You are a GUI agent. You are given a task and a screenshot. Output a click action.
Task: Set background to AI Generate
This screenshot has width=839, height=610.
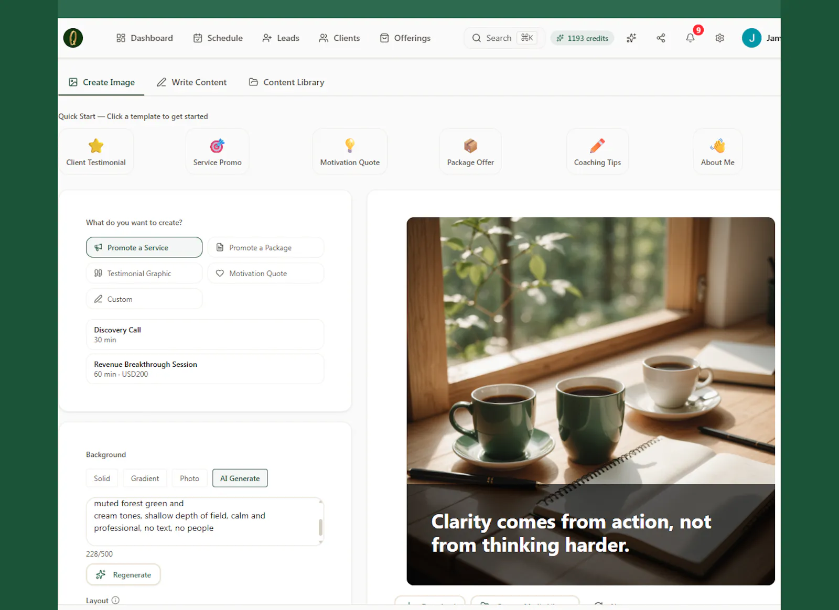click(240, 478)
